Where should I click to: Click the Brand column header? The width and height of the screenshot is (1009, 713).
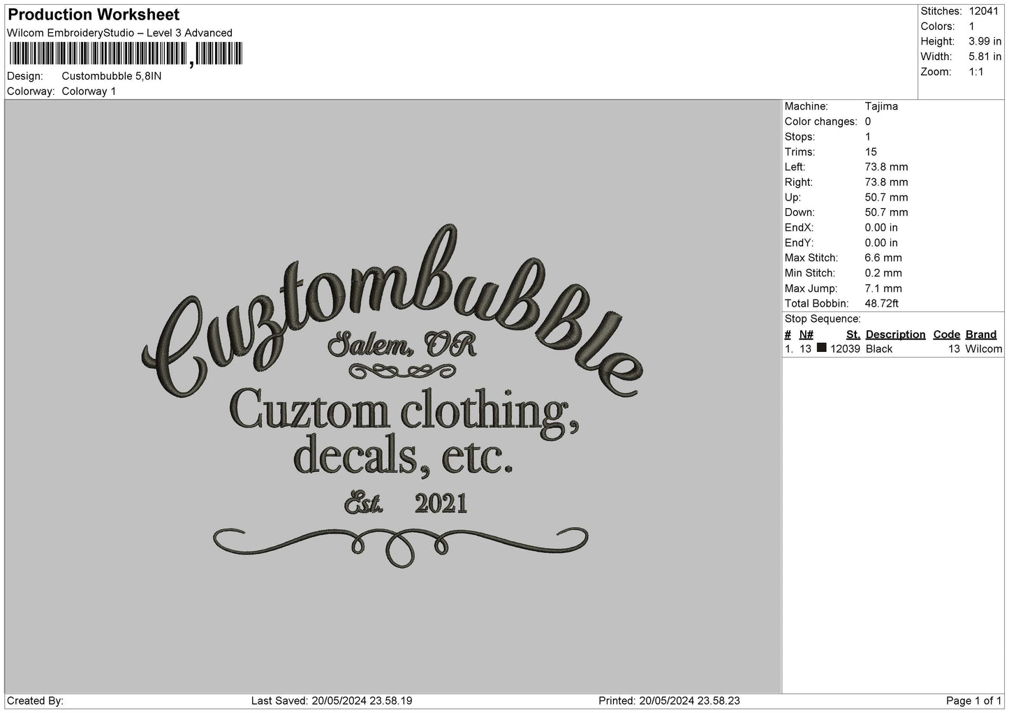pyautogui.click(x=981, y=335)
